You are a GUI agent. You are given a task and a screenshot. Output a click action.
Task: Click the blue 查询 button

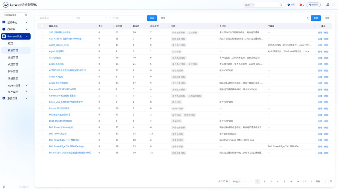[x=152, y=18]
